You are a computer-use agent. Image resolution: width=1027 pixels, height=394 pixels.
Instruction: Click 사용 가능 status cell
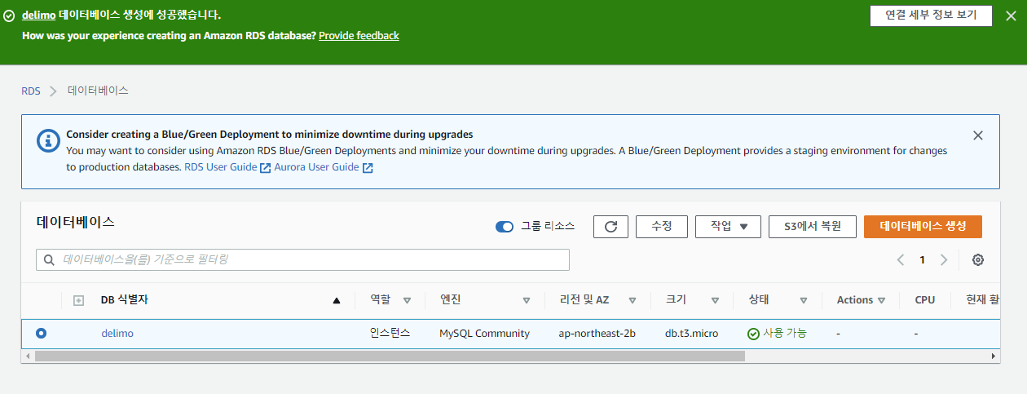[778, 333]
